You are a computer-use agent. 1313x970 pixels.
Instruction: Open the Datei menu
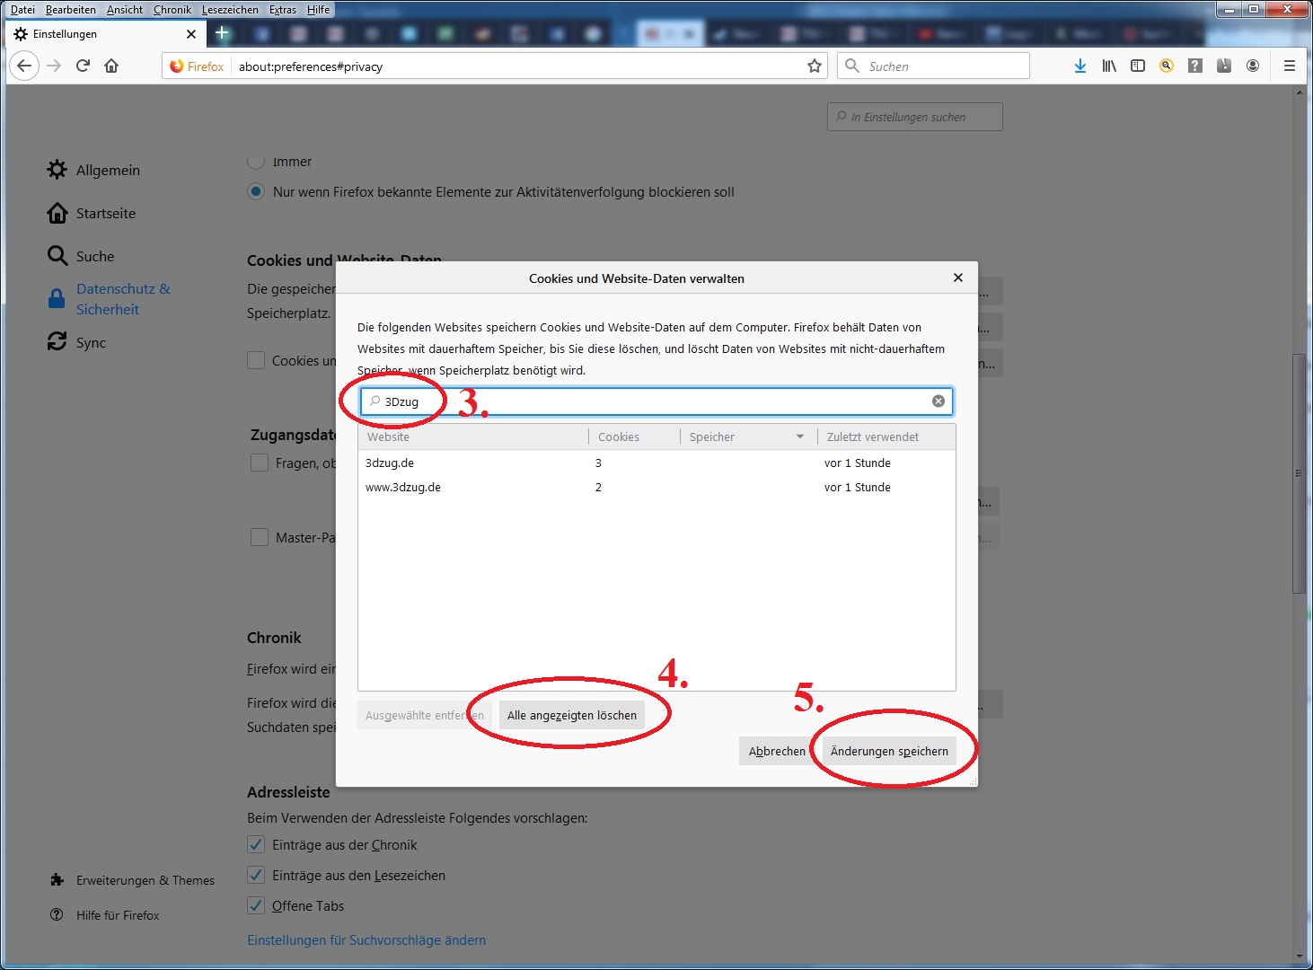click(22, 10)
